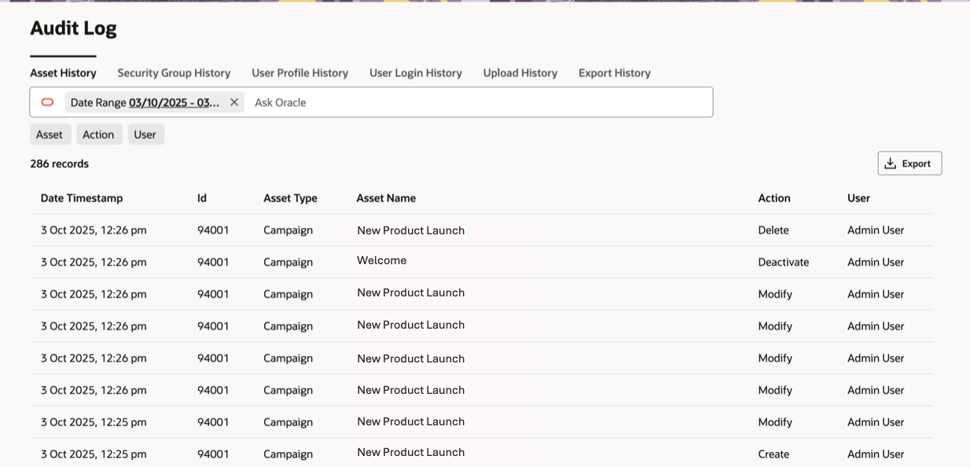Select the Asset History tab
970x467 pixels.
[x=63, y=73]
